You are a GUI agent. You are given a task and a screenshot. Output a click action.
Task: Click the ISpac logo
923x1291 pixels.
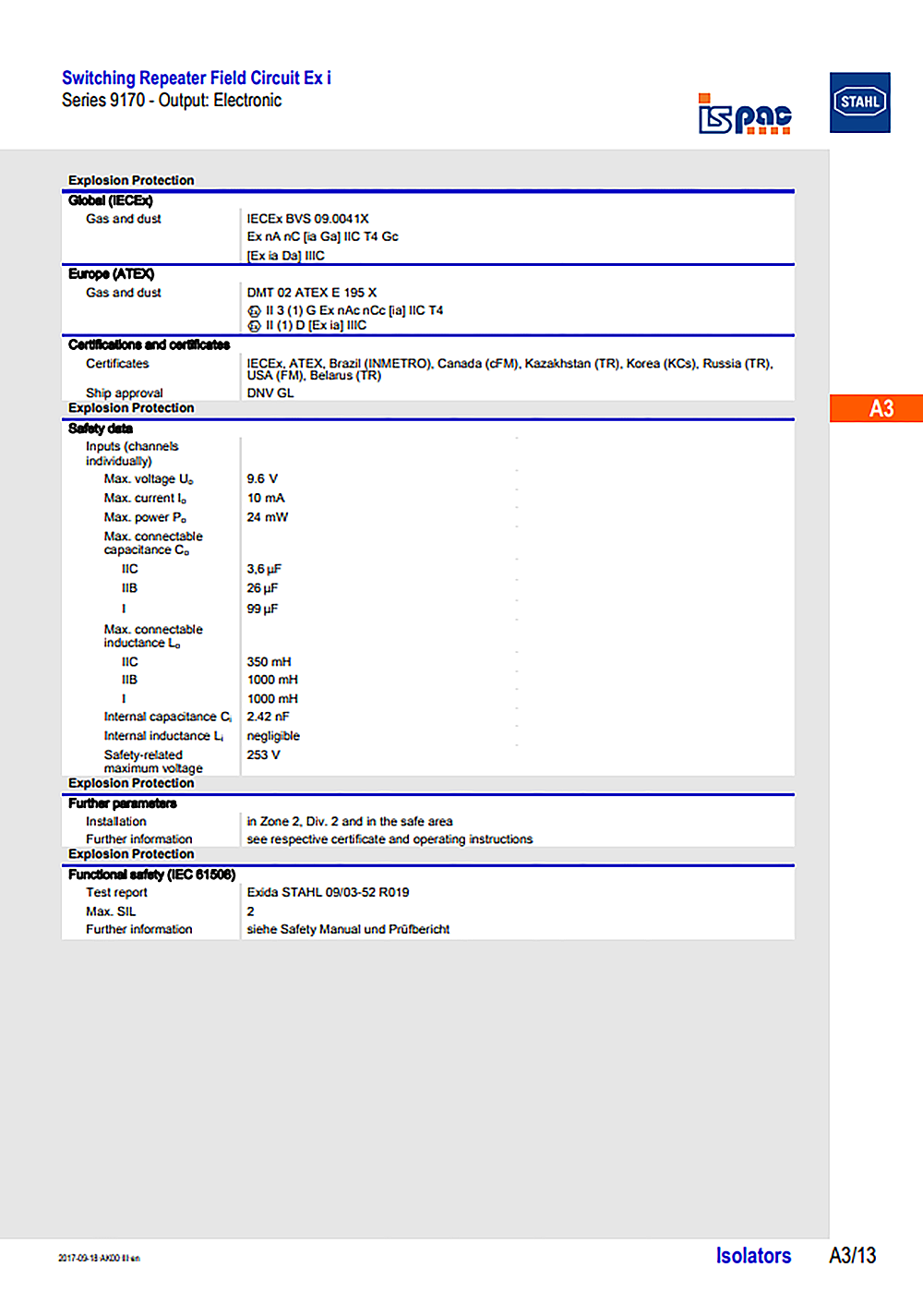click(x=745, y=115)
